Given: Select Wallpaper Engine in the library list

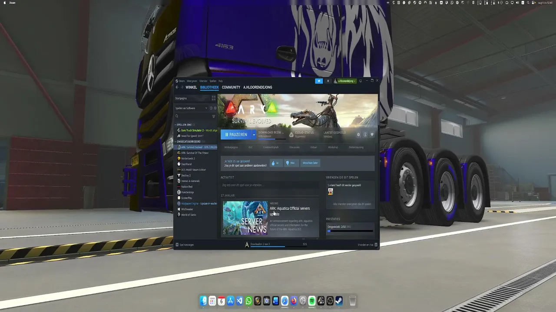Looking at the screenshot, I should [196, 203].
